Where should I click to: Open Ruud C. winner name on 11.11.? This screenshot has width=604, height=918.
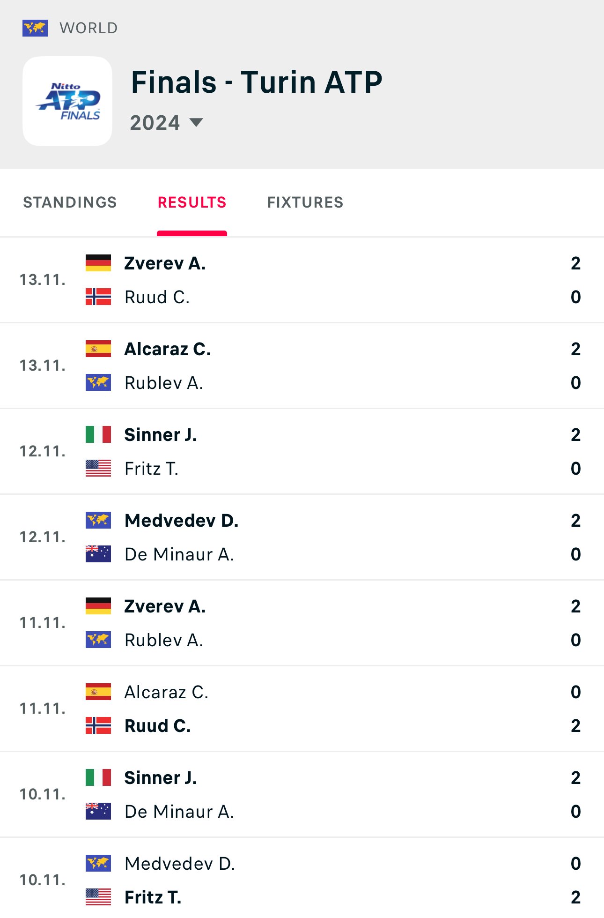tap(157, 726)
